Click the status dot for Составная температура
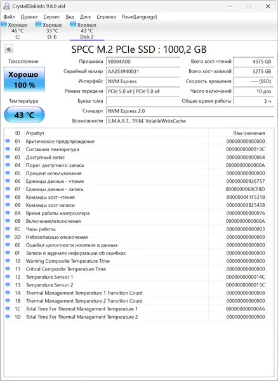The image size is (278, 381). coord(8,149)
